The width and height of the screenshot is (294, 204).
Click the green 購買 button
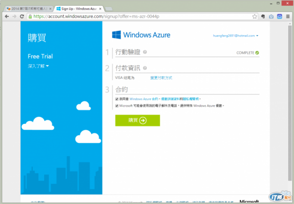[137, 120]
